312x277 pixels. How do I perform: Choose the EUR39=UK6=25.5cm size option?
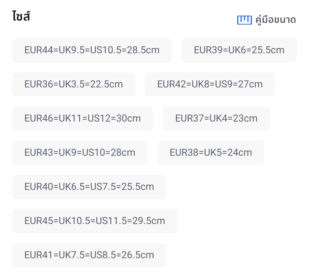tap(239, 50)
